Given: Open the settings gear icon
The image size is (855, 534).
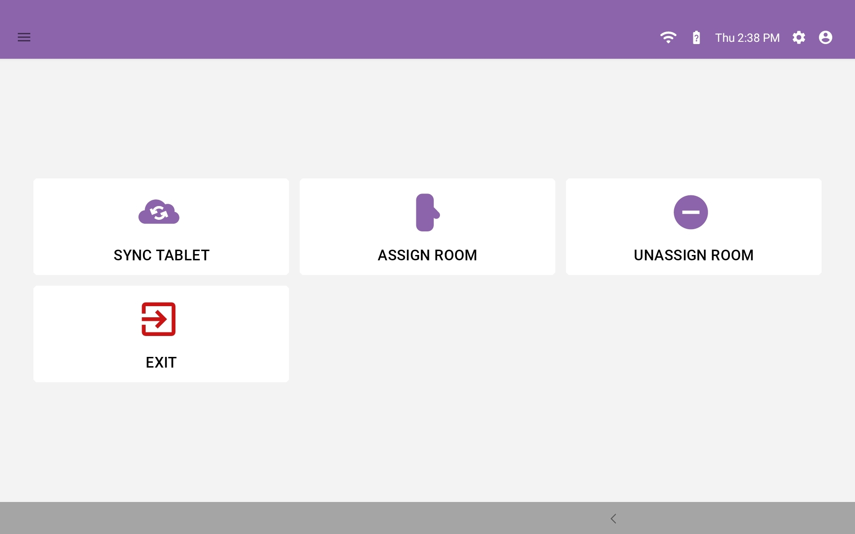Looking at the screenshot, I should [x=799, y=37].
